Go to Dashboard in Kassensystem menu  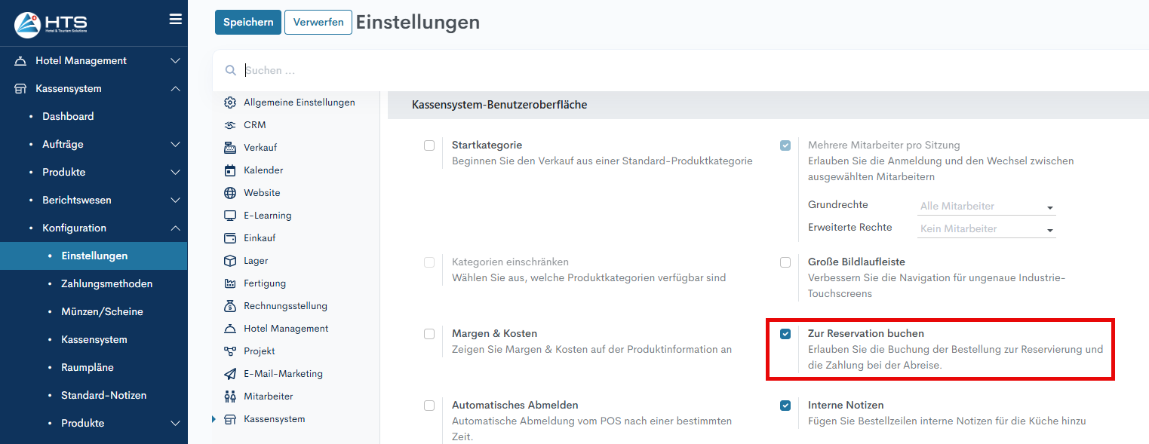tap(68, 117)
